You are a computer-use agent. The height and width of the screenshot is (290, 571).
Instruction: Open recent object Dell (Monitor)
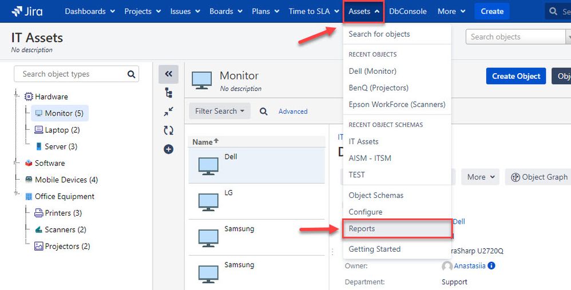(396, 71)
